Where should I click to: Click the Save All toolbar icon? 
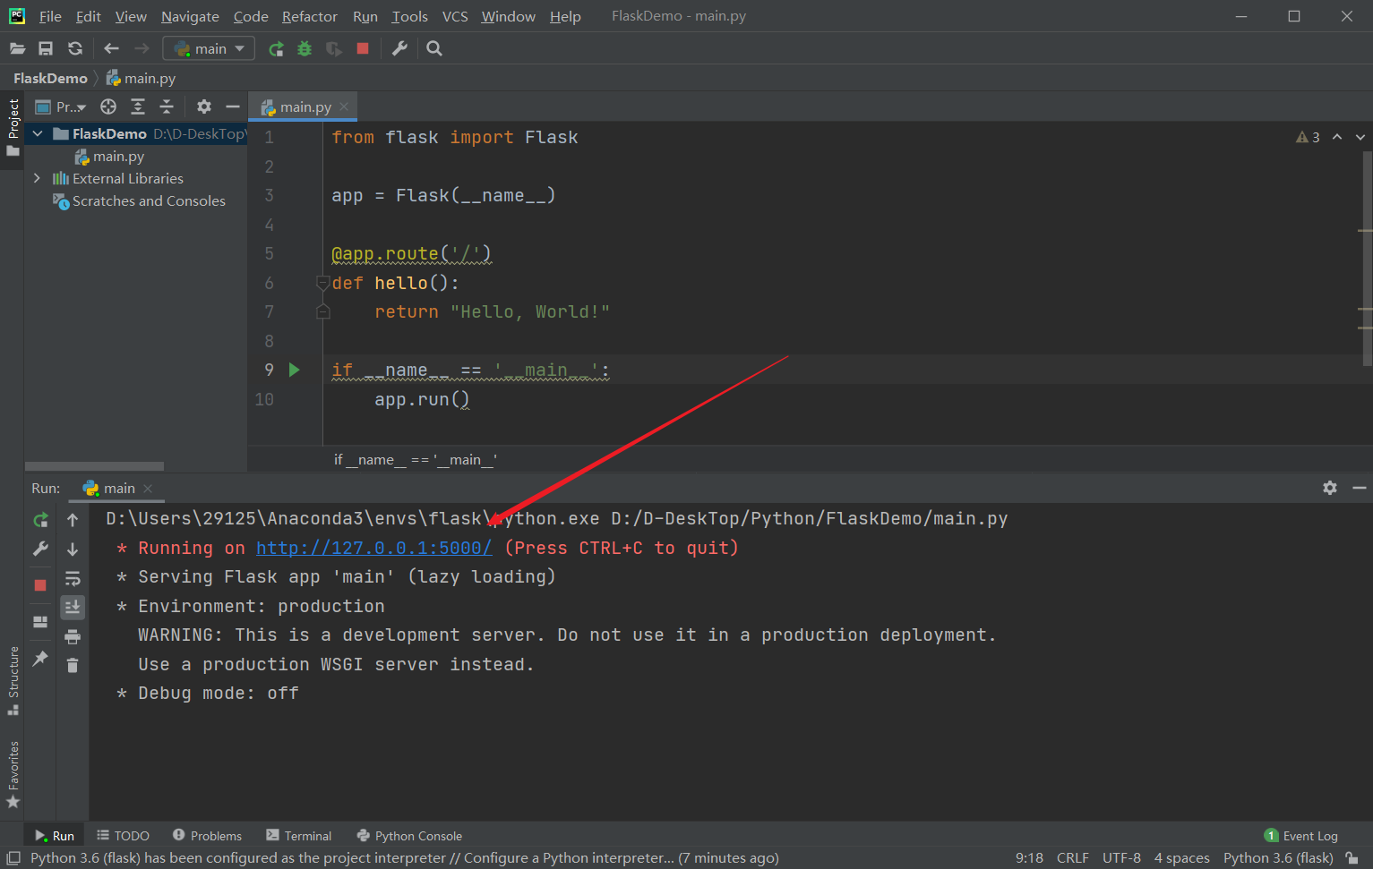point(46,48)
